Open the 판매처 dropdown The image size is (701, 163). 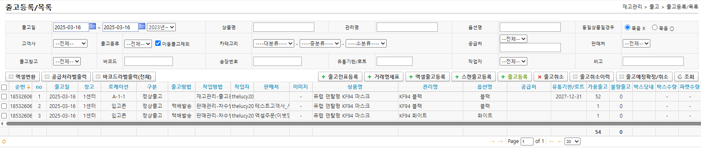pyautogui.click(x=637, y=43)
